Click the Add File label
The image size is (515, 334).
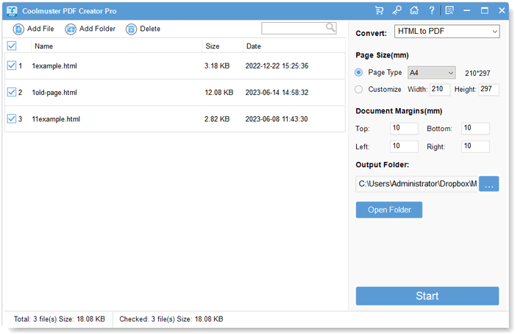40,29
